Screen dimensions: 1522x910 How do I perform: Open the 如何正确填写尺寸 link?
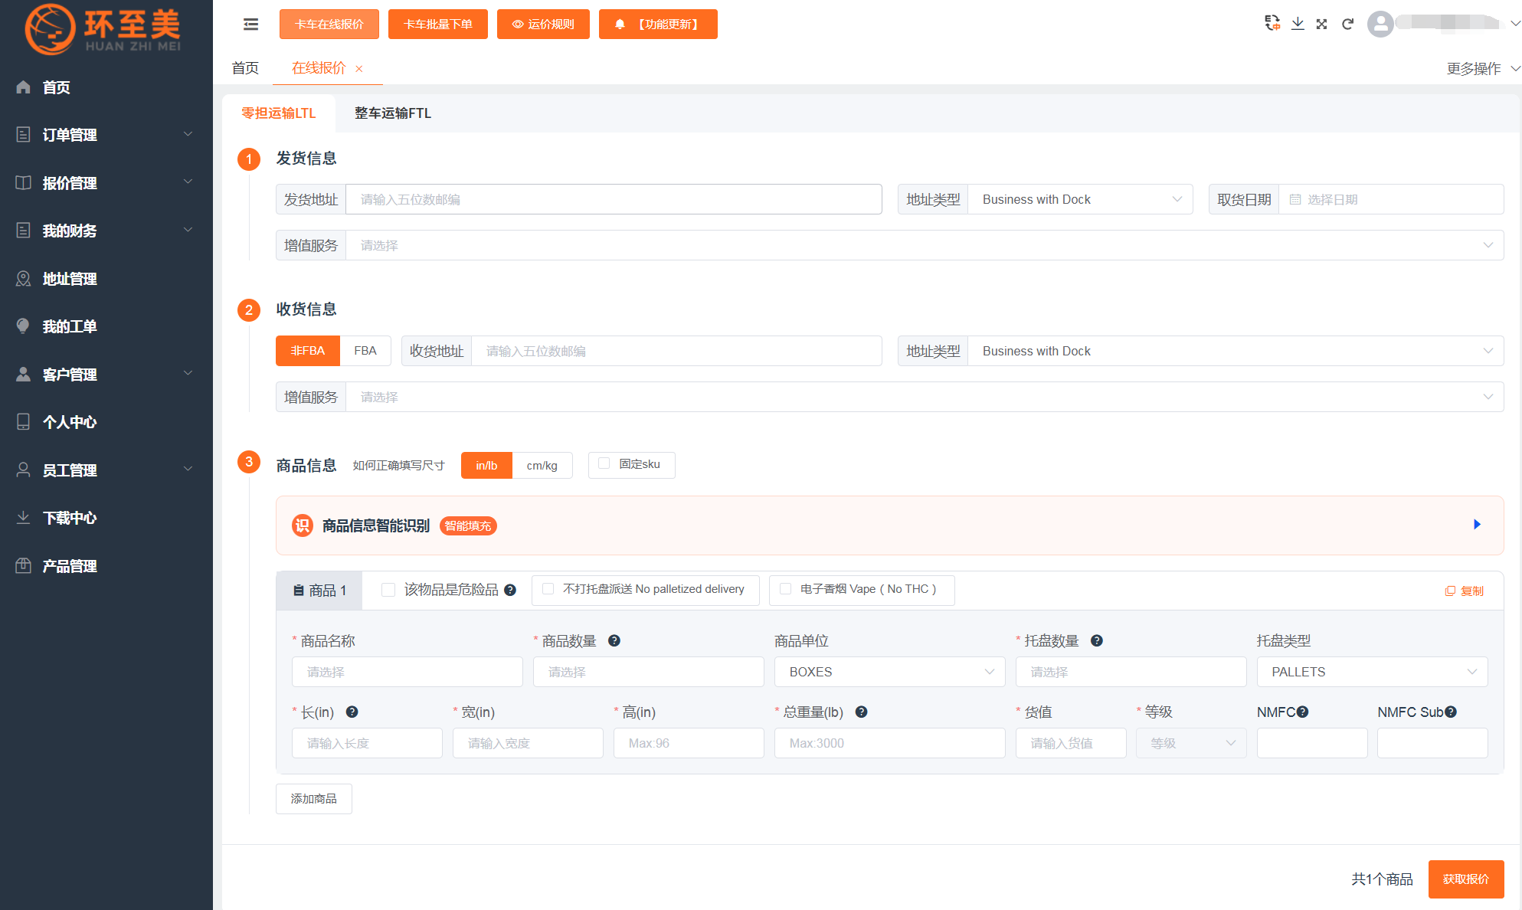398,466
